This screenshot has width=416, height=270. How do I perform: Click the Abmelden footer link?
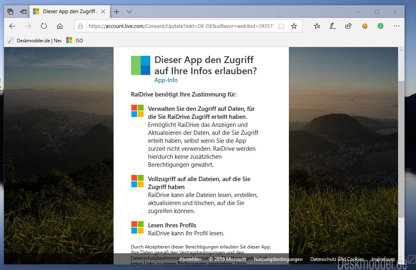[x=190, y=259]
